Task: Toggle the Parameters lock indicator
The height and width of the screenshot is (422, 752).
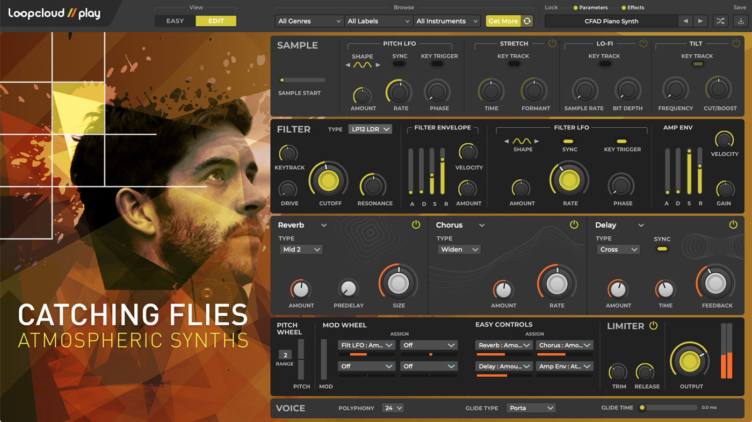Action: pos(575,8)
